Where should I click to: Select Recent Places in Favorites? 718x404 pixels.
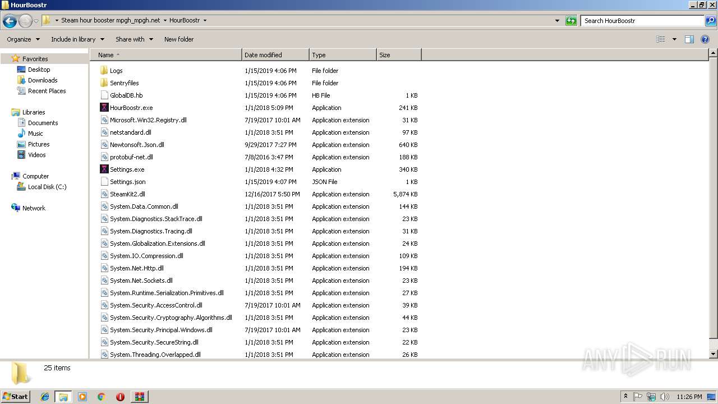point(47,91)
